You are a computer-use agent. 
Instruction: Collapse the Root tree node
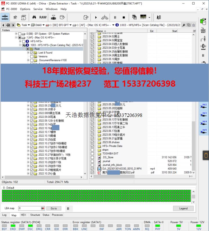[x=24, y=49]
